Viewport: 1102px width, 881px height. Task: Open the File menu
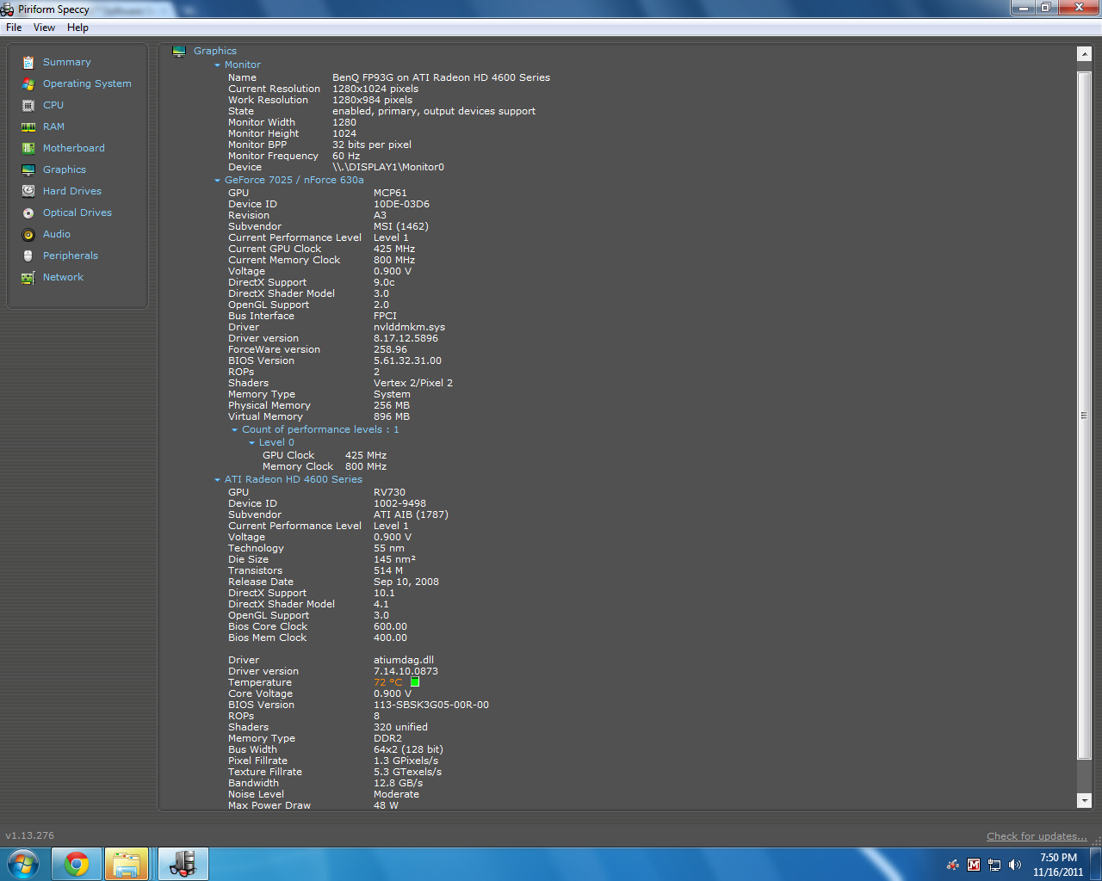coord(14,28)
